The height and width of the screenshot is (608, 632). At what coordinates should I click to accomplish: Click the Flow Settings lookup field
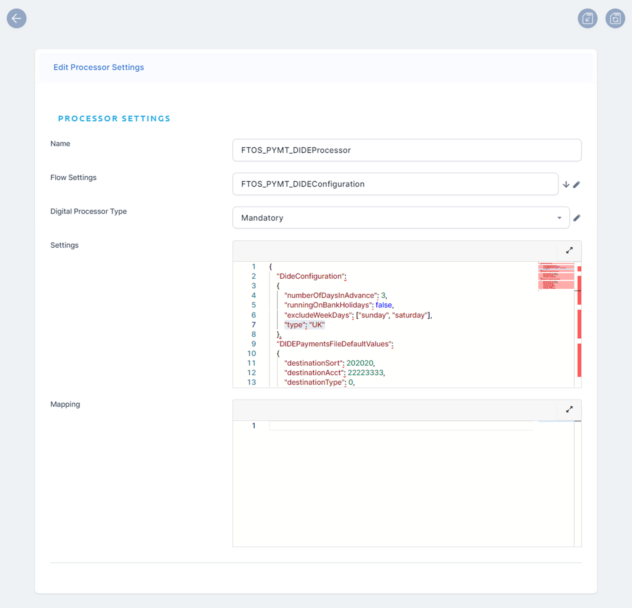pyautogui.click(x=395, y=184)
